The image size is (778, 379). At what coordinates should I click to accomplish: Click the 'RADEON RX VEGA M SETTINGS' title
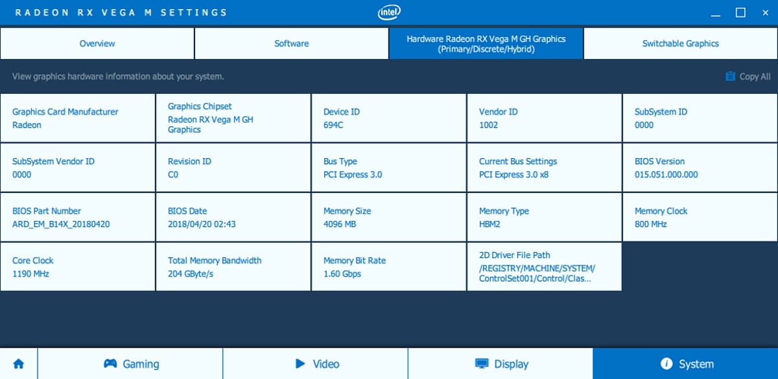121,12
